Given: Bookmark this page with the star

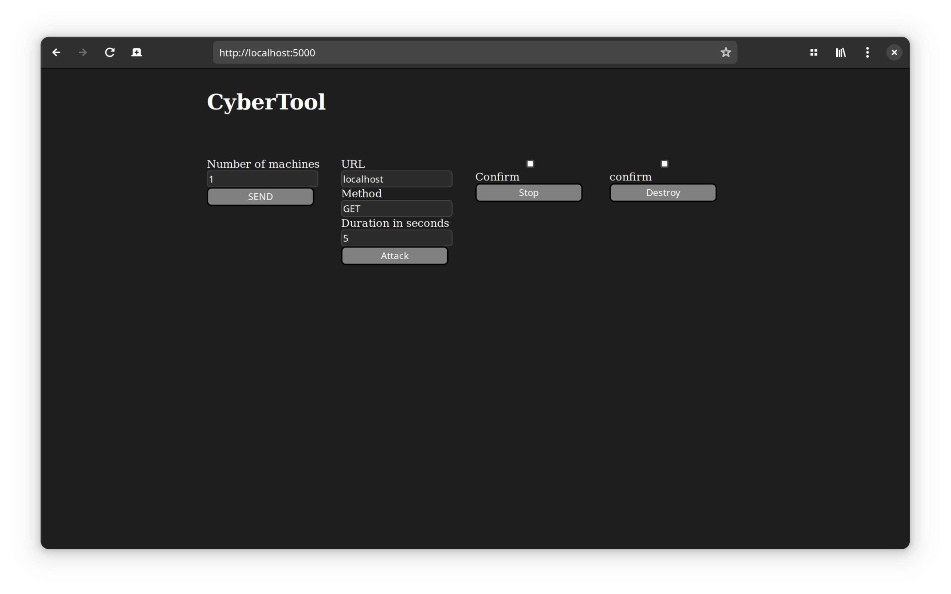Looking at the screenshot, I should 725,53.
